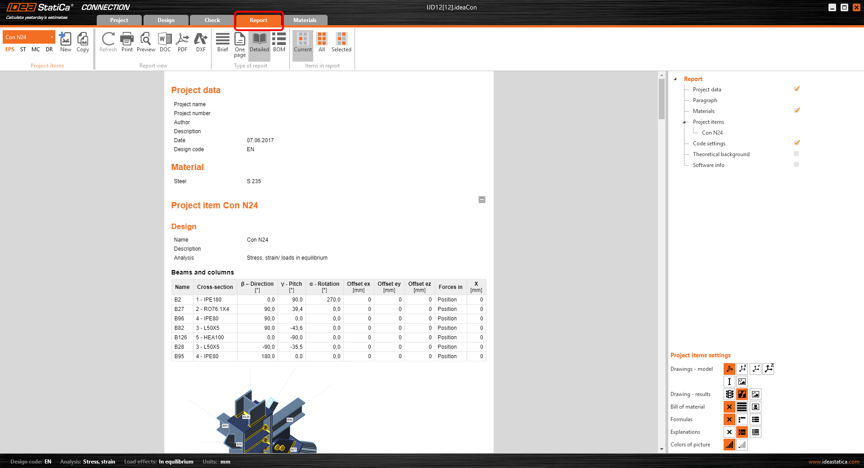Enable the X-axis view model drawing
Image resolution: width=864 pixels, height=468 pixels.
pos(742,369)
